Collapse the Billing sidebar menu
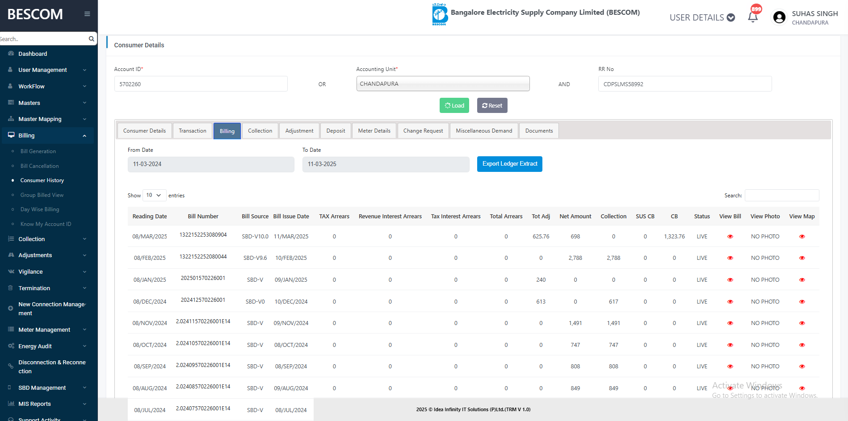Viewport: 848px width, 421px height. click(49, 136)
